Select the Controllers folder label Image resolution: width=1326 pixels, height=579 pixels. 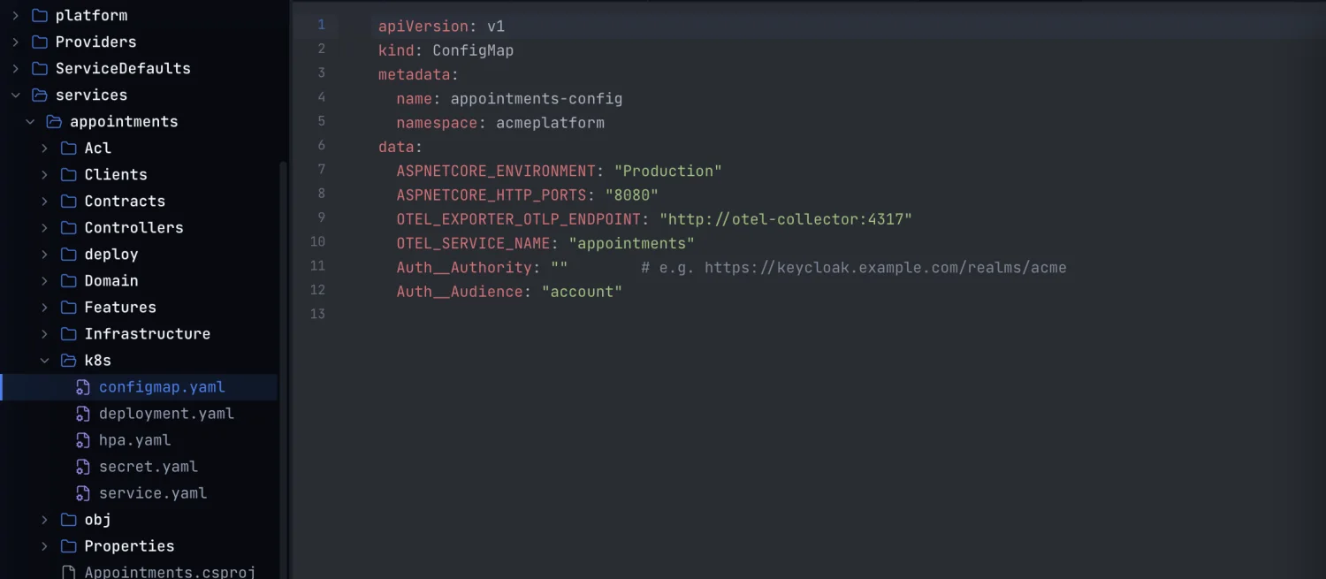point(134,228)
